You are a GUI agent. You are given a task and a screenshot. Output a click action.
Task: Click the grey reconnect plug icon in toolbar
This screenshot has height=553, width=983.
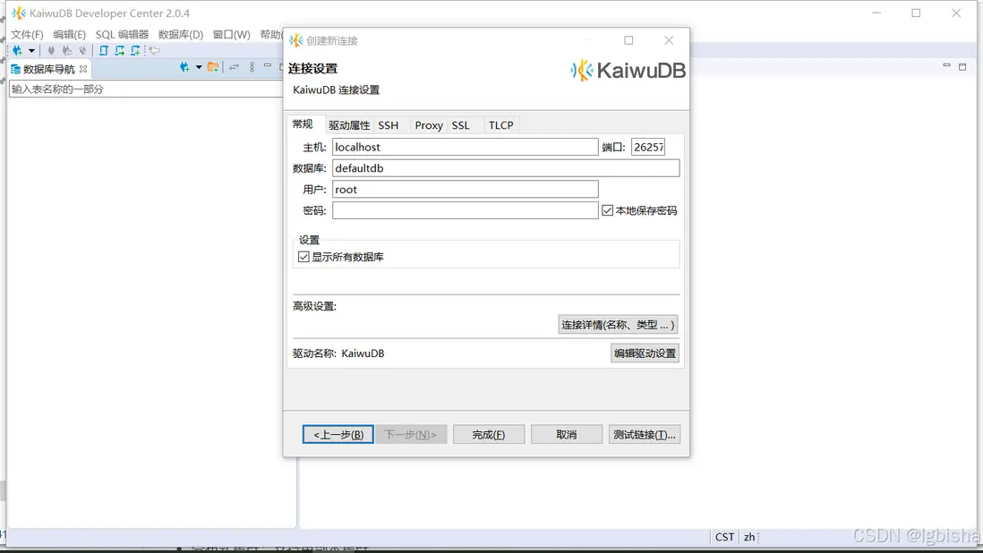click(x=67, y=51)
